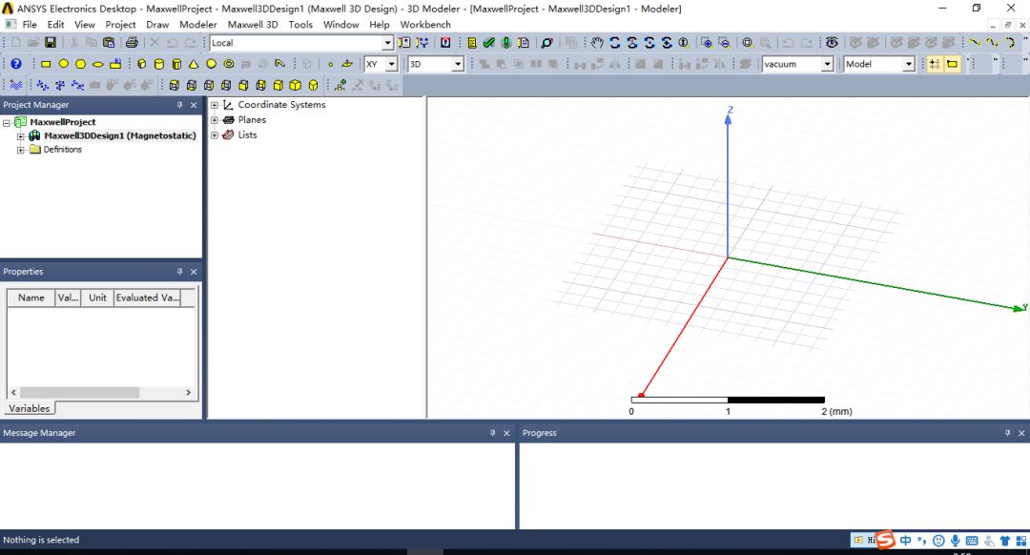Select the Draw rectangle tool

(46, 64)
